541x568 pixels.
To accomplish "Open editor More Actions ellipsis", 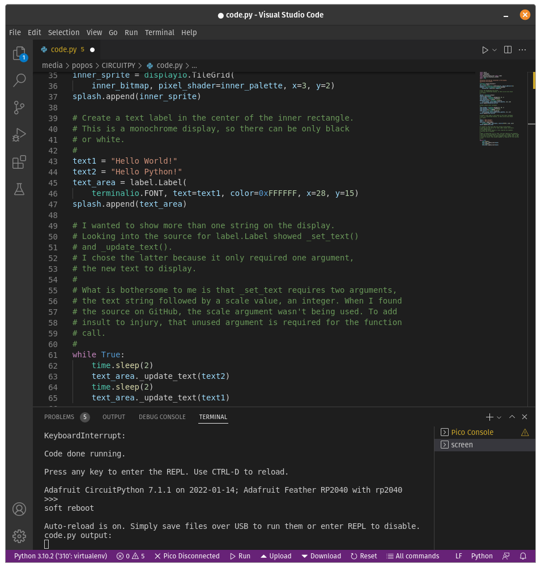I will tap(522, 50).
